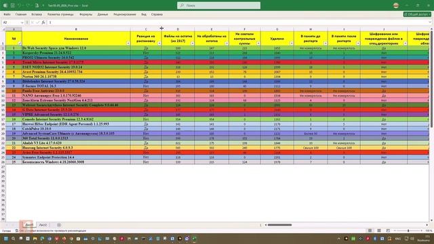Open the Формулы ribbon tab
The image size is (434, 244).
[86, 14]
